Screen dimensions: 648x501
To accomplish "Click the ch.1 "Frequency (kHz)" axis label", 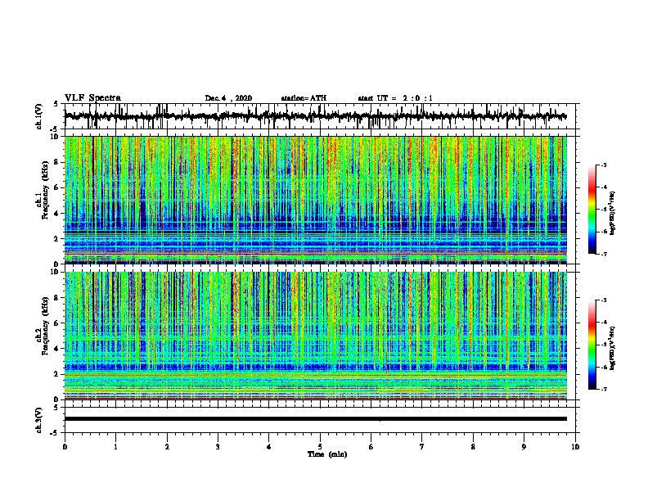I will (x=45, y=191).
